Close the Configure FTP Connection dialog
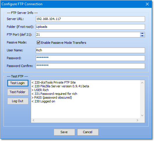 tap(147, 4)
